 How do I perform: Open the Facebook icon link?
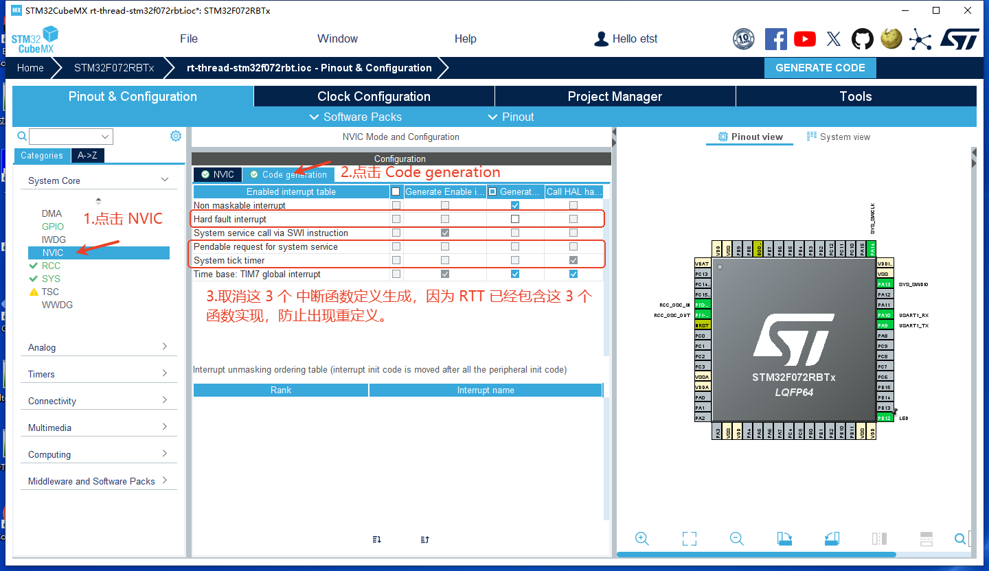click(x=775, y=39)
